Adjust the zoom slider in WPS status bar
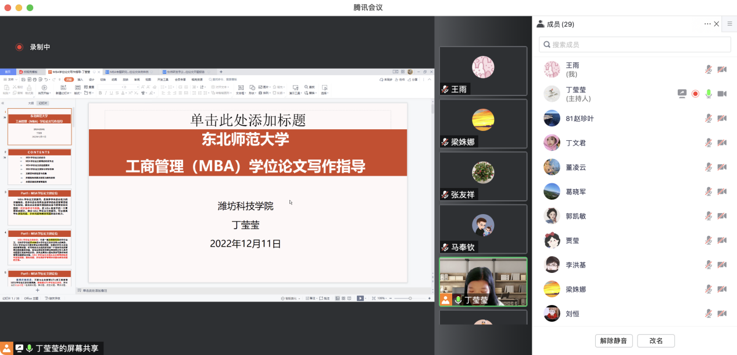Image resolution: width=737 pixels, height=355 pixels. pyautogui.click(x=410, y=298)
